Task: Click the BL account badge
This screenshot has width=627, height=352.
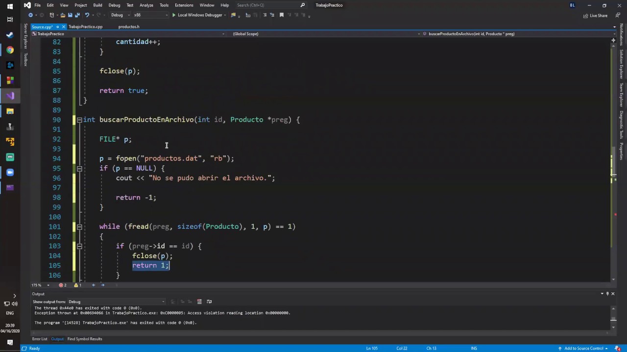Action: click(572, 5)
